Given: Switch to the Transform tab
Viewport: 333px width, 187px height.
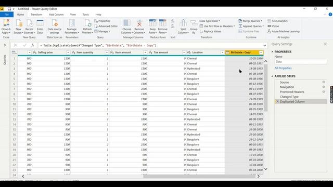Looking at the screenshot, I should pos(36,15).
